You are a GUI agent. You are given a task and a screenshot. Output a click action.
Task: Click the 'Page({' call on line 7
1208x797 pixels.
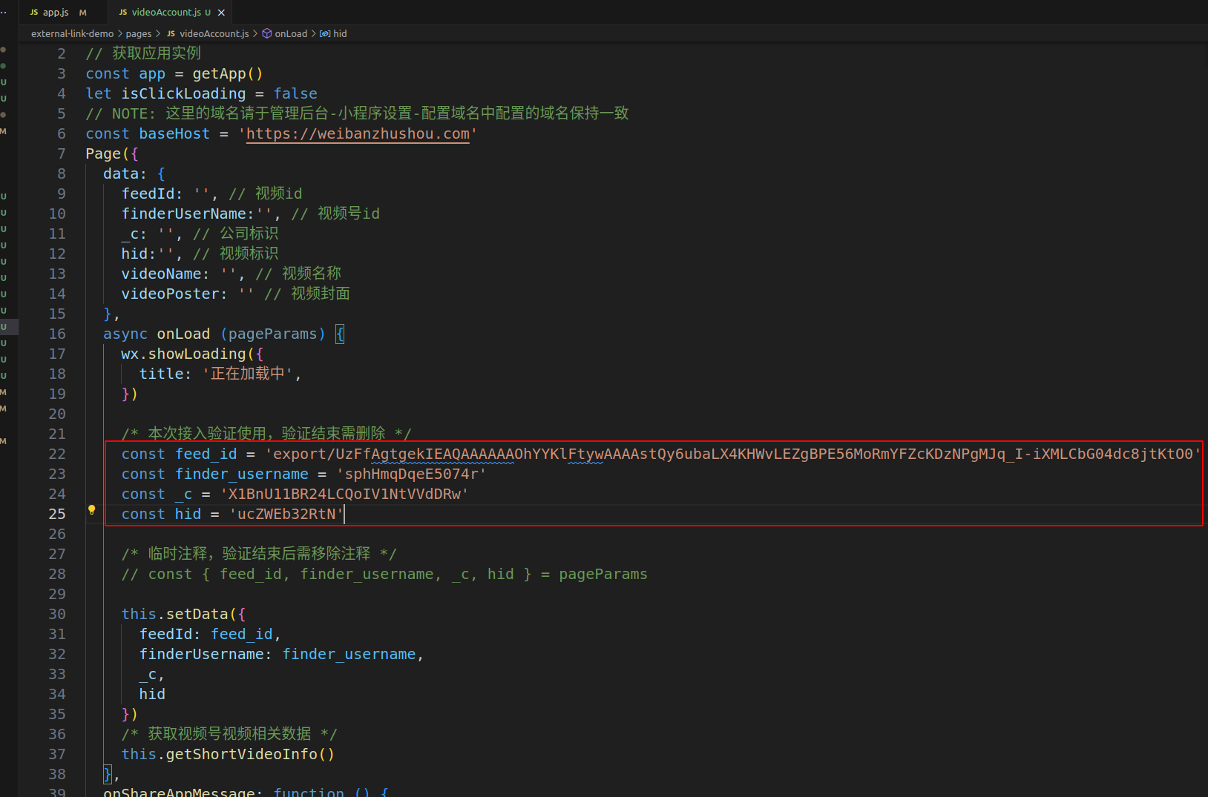point(112,153)
